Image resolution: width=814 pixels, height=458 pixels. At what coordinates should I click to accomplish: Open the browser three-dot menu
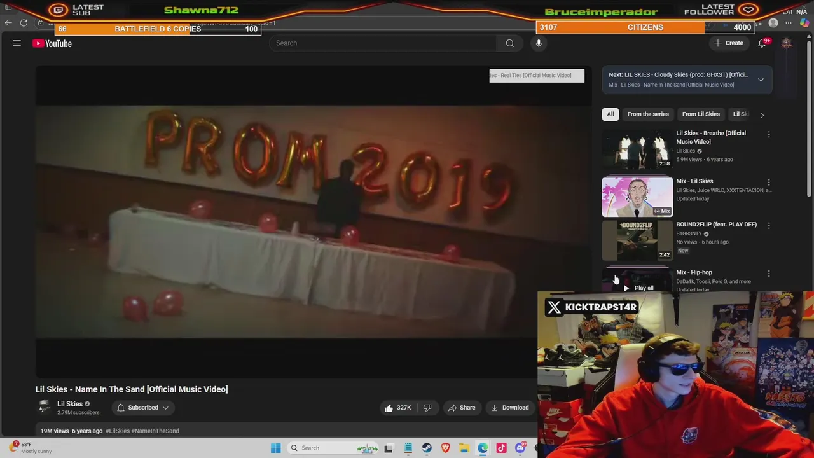(789, 23)
